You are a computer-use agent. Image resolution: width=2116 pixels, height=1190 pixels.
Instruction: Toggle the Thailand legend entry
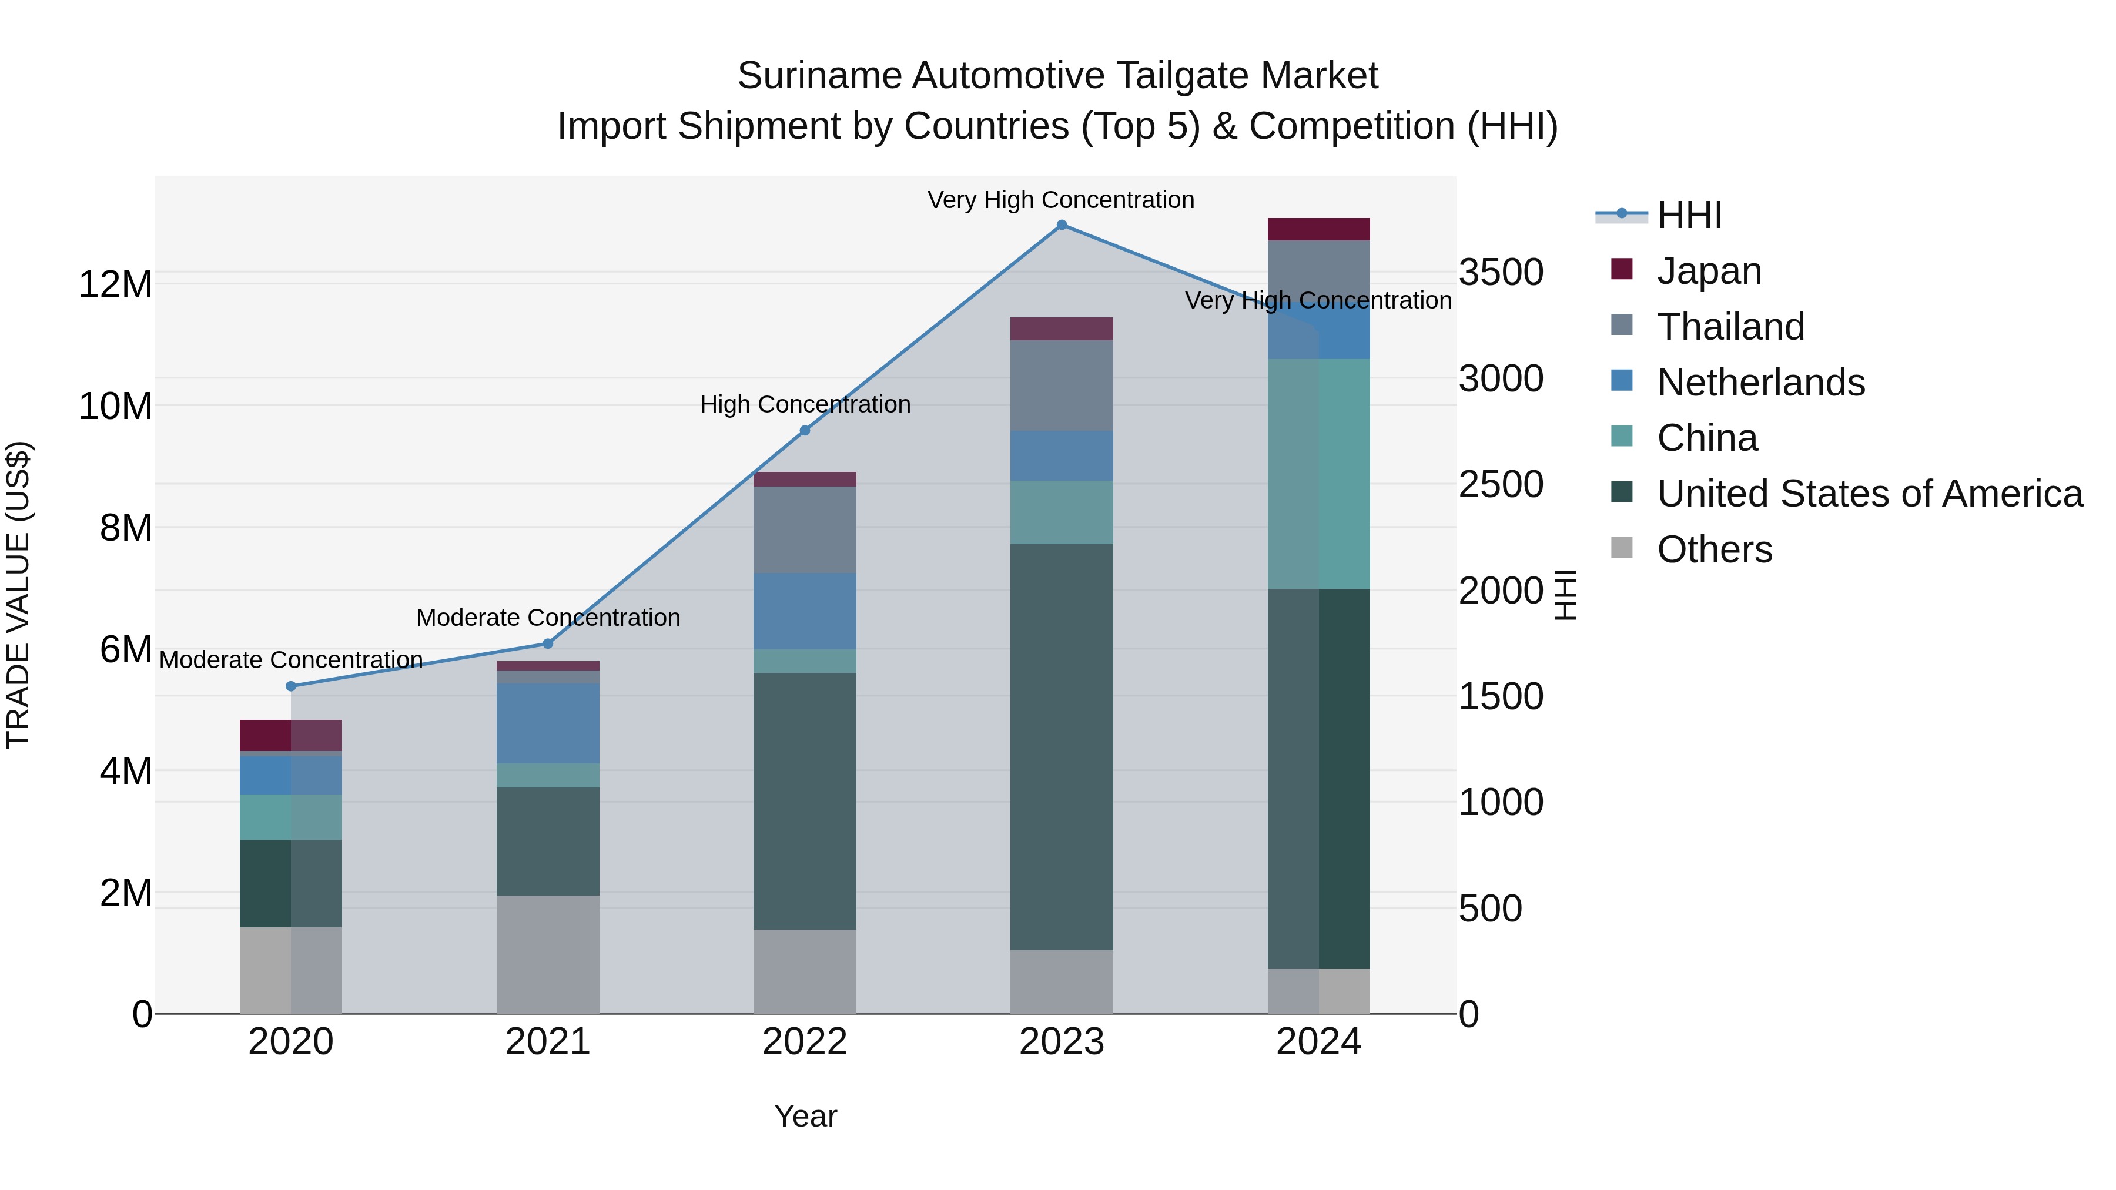tap(1707, 326)
